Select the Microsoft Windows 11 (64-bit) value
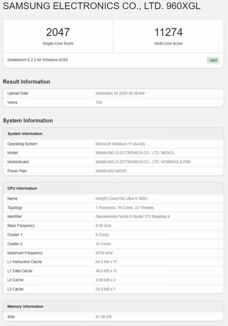This screenshot has width=228, height=326. [120, 144]
